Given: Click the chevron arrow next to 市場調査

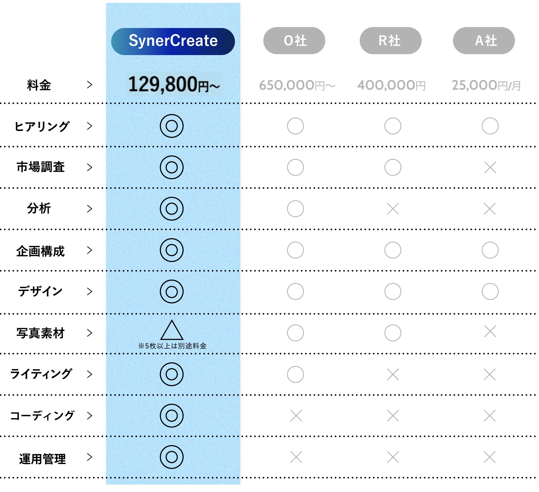Looking at the screenshot, I should click(x=90, y=167).
